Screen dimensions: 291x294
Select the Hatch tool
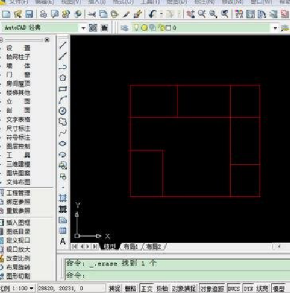(63, 199)
